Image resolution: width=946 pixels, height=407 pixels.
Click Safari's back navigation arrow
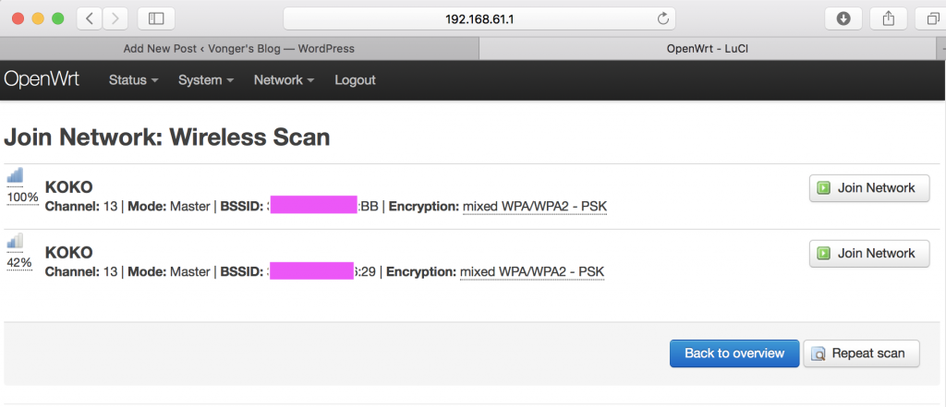(x=90, y=18)
